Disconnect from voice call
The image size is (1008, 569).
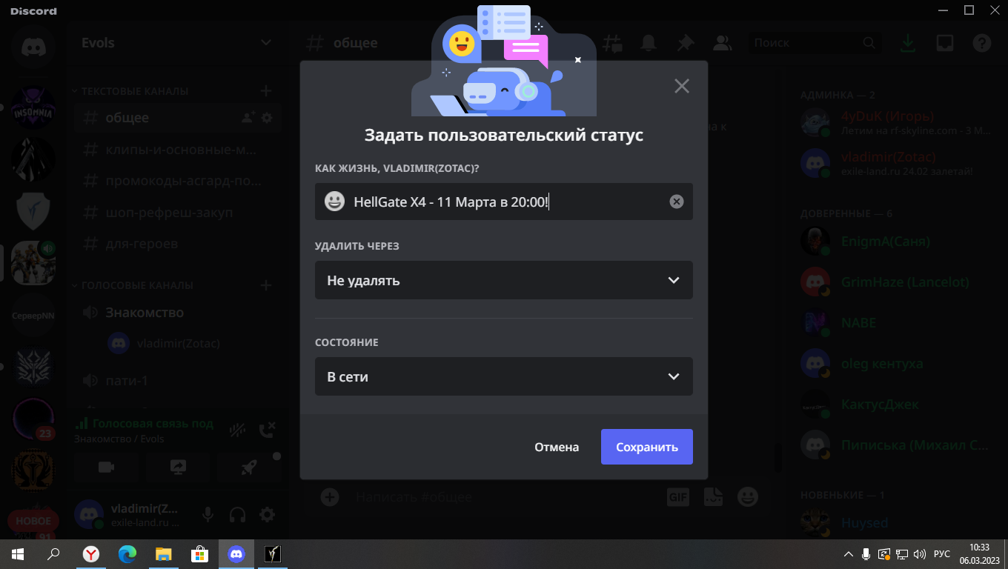[268, 430]
